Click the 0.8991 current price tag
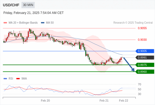 (x=145, y=58)
